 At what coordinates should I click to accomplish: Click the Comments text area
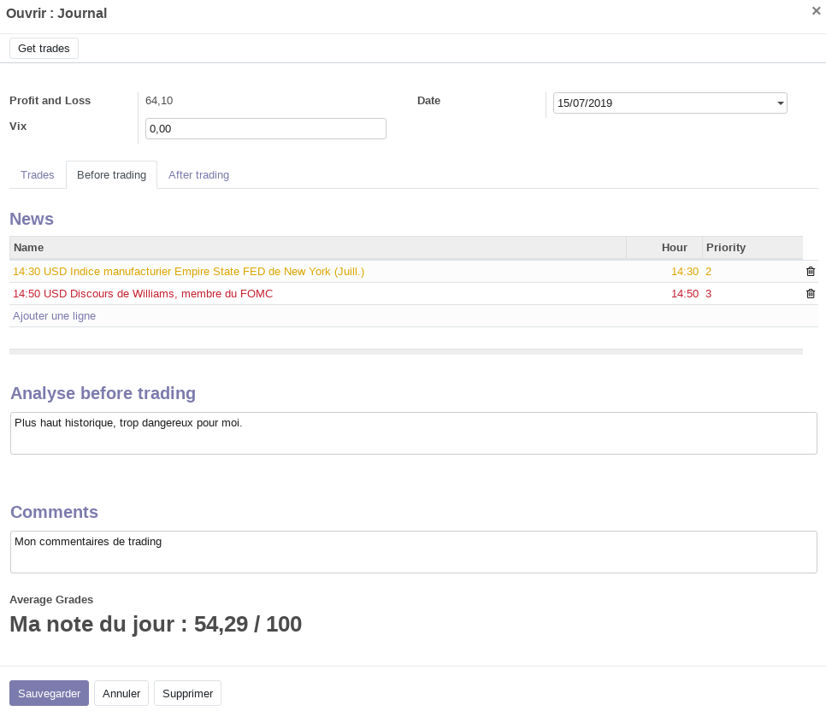413,552
